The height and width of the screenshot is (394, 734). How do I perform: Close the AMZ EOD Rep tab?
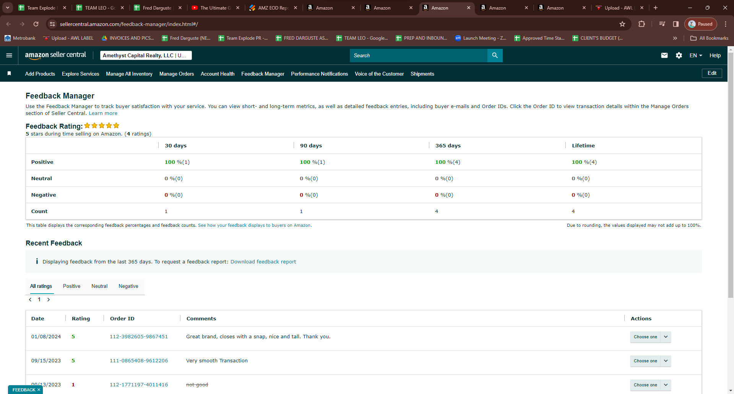tap(296, 8)
